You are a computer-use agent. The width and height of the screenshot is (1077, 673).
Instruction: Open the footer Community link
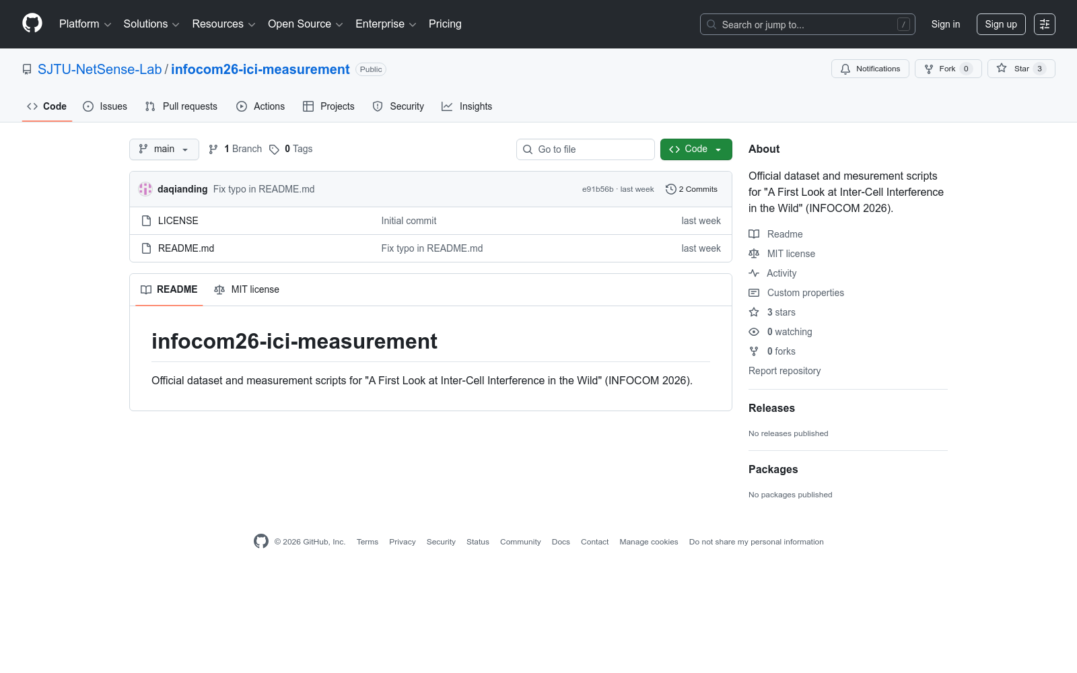[x=520, y=542]
